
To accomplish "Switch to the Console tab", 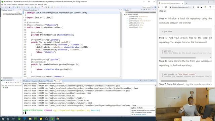I will coord(50,81).
